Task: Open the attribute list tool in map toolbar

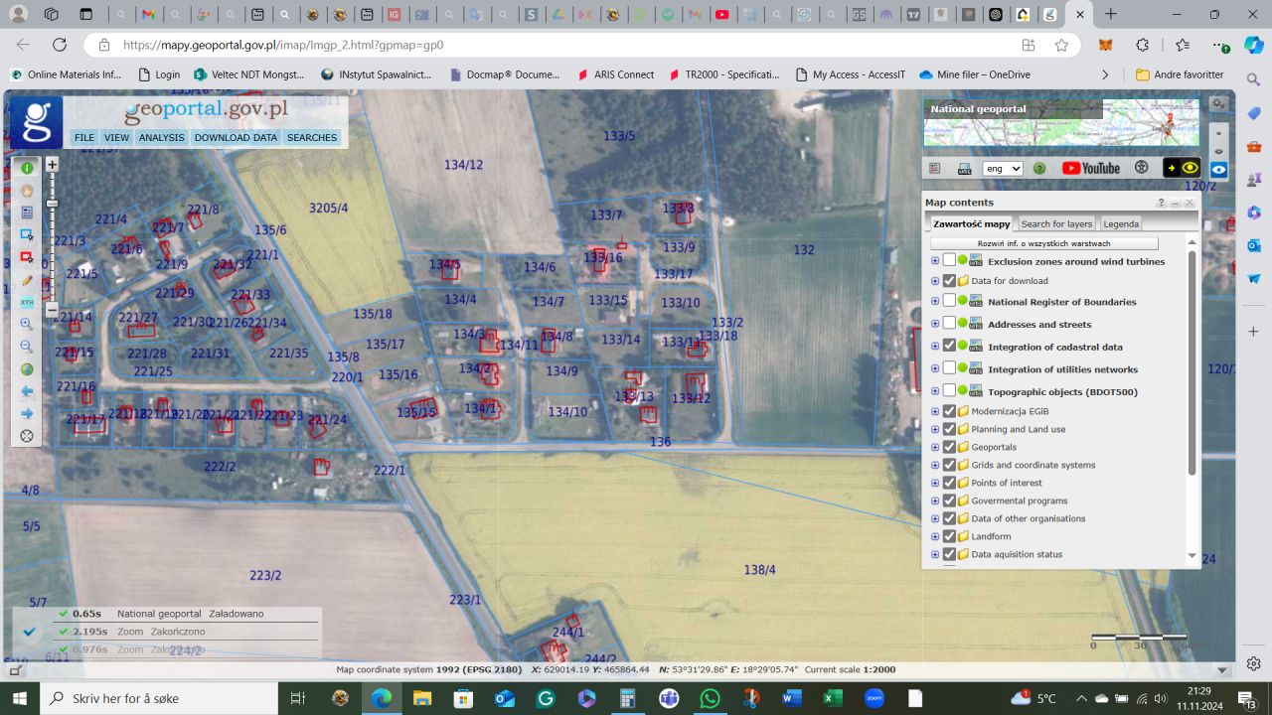Action: click(x=27, y=213)
